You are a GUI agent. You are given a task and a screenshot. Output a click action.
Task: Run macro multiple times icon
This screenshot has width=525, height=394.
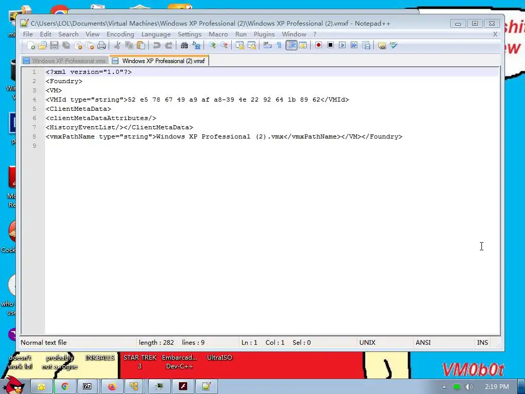click(x=354, y=45)
